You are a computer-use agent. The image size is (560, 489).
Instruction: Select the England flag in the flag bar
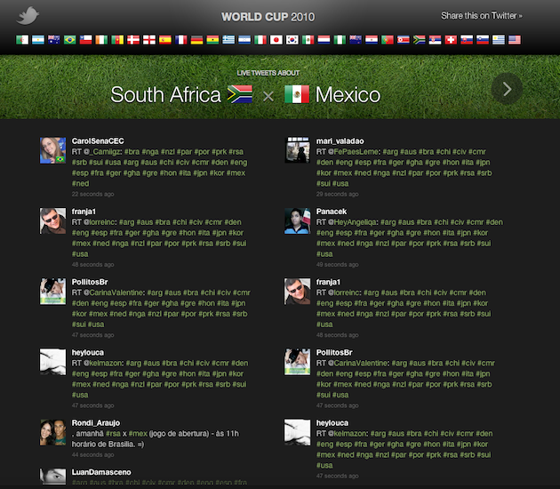tap(149, 40)
